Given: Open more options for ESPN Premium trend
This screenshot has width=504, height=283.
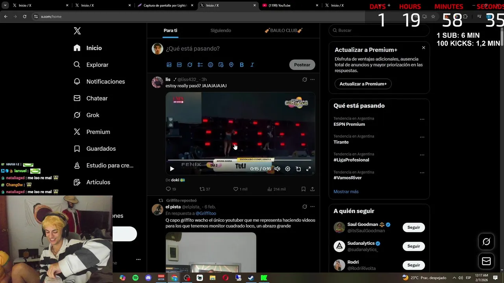Looking at the screenshot, I should click(x=422, y=119).
